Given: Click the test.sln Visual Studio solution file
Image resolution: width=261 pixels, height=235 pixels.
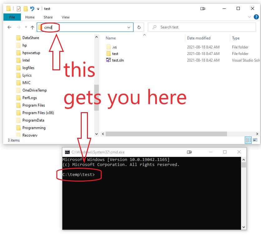Looking at the screenshot, I should point(118,60).
